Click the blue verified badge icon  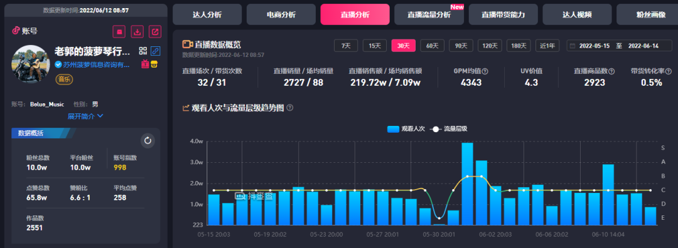(58, 65)
